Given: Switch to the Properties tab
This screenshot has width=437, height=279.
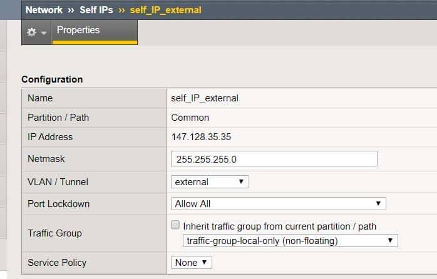Looking at the screenshot, I should pos(78,30).
